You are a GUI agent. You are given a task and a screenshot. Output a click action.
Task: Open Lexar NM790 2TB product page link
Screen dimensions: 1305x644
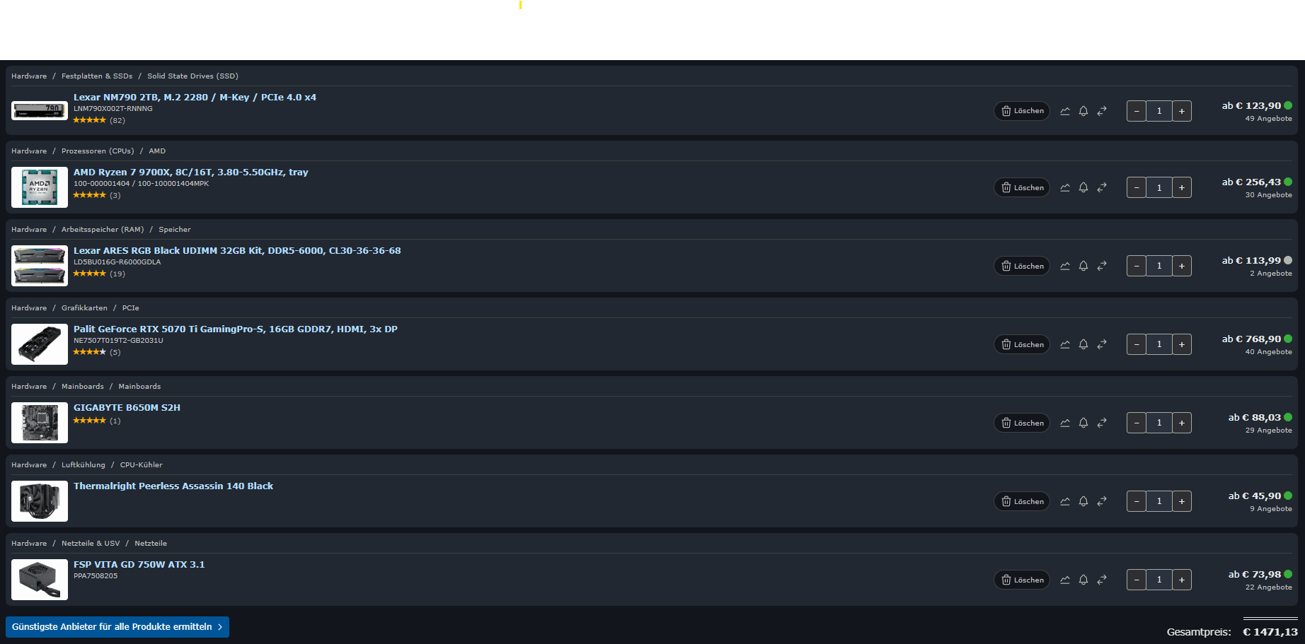(x=195, y=98)
